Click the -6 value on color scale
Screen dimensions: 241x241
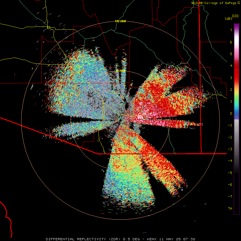(x=230, y=185)
